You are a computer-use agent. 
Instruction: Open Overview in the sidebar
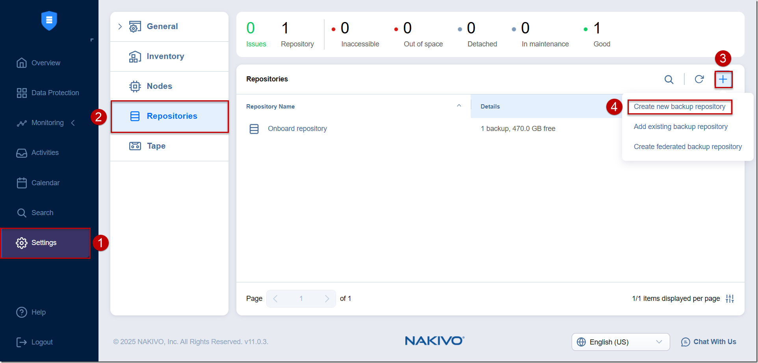pos(46,63)
